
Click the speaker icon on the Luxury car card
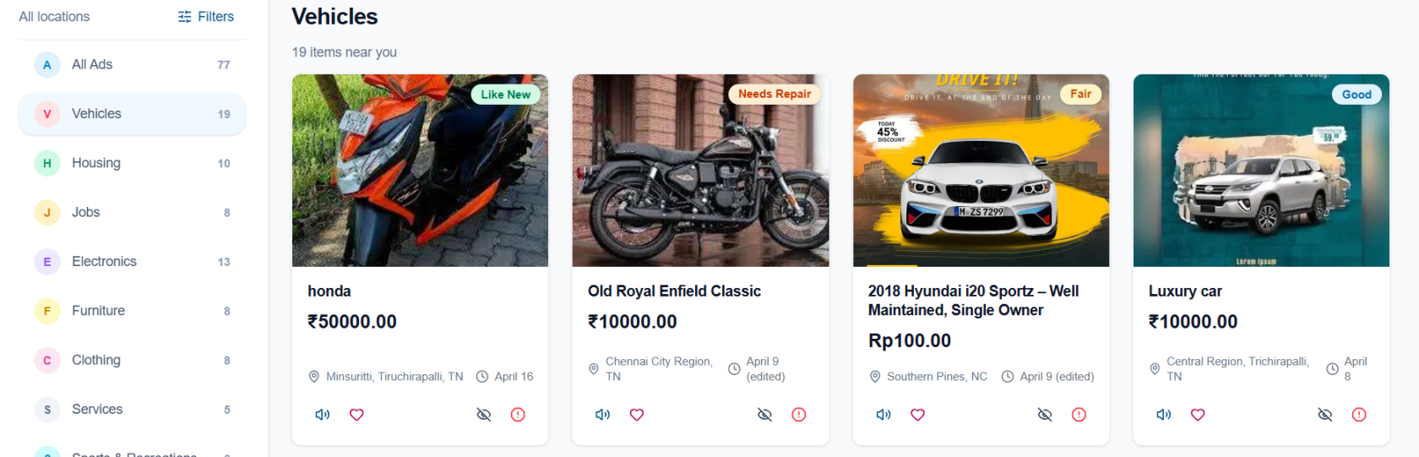[x=1164, y=415]
